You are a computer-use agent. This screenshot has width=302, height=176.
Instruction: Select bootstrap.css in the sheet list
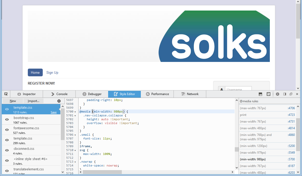(31, 119)
